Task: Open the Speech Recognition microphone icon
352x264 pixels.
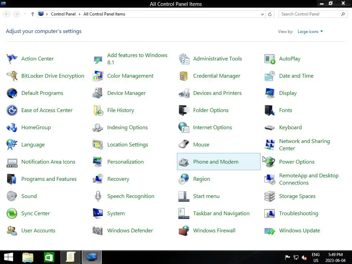Action: pyautogui.click(x=98, y=196)
